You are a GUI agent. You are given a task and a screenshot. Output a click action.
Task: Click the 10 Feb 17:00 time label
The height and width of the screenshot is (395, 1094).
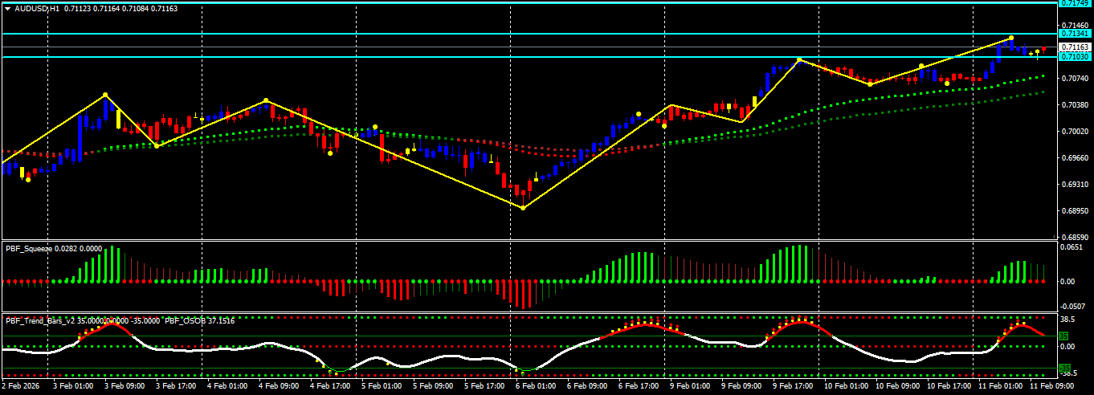(949, 386)
